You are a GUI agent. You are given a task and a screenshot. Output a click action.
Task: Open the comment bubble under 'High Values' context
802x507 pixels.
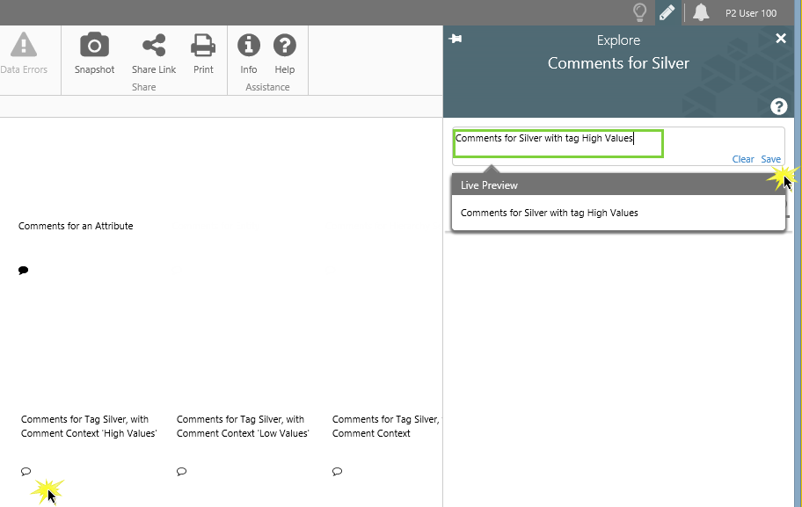pos(26,472)
